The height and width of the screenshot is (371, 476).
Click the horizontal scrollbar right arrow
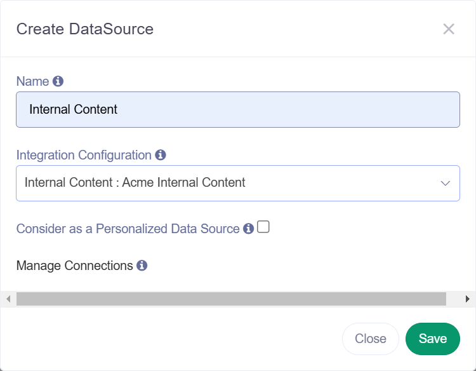pyautogui.click(x=468, y=299)
